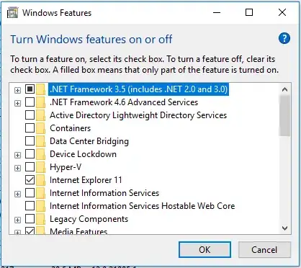
Task: Confirm changes with the OK button
Action: point(205,250)
